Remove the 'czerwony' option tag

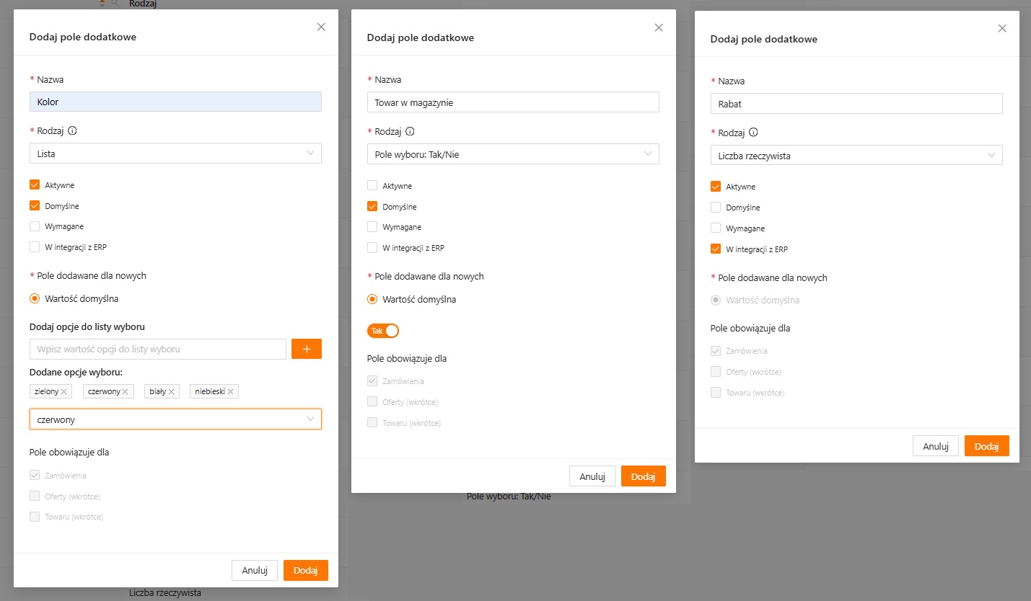pyautogui.click(x=126, y=391)
